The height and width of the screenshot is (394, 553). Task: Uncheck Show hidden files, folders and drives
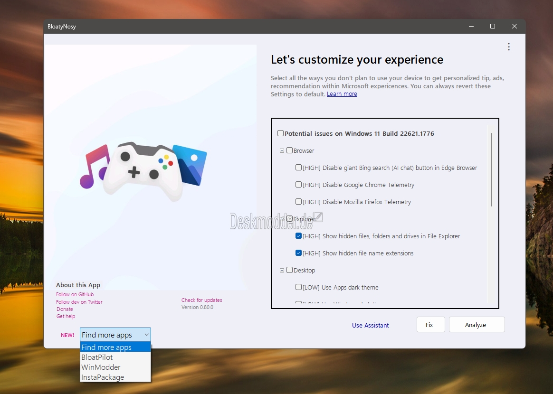pos(299,236)
